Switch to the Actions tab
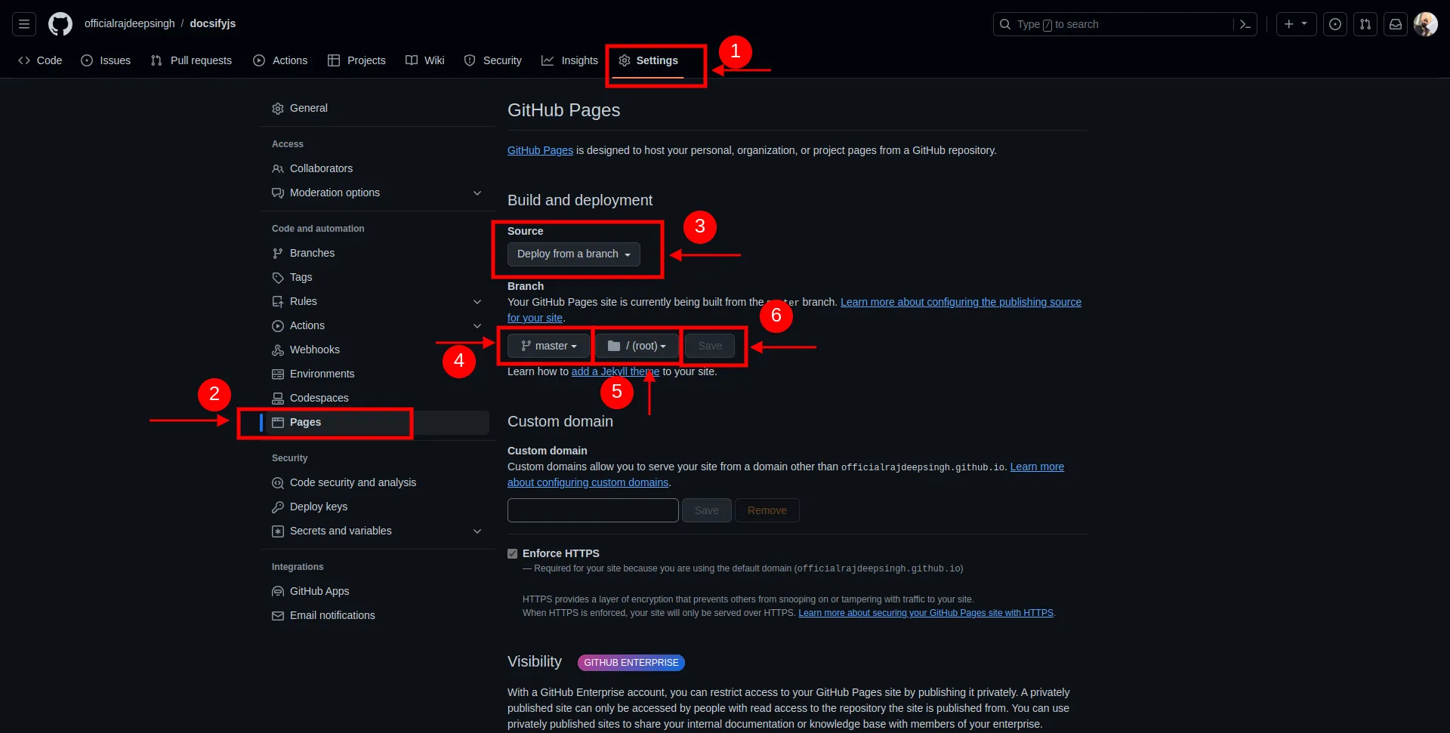 tap(289, 60)
